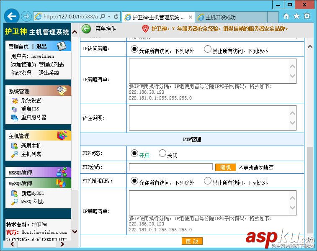Set FTP状态 to 开启
This screenshot has width=317, height=251.
(134, 153)
